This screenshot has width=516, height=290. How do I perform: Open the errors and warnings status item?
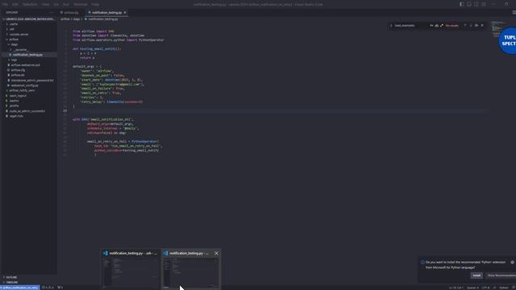(x=48, y=288)
